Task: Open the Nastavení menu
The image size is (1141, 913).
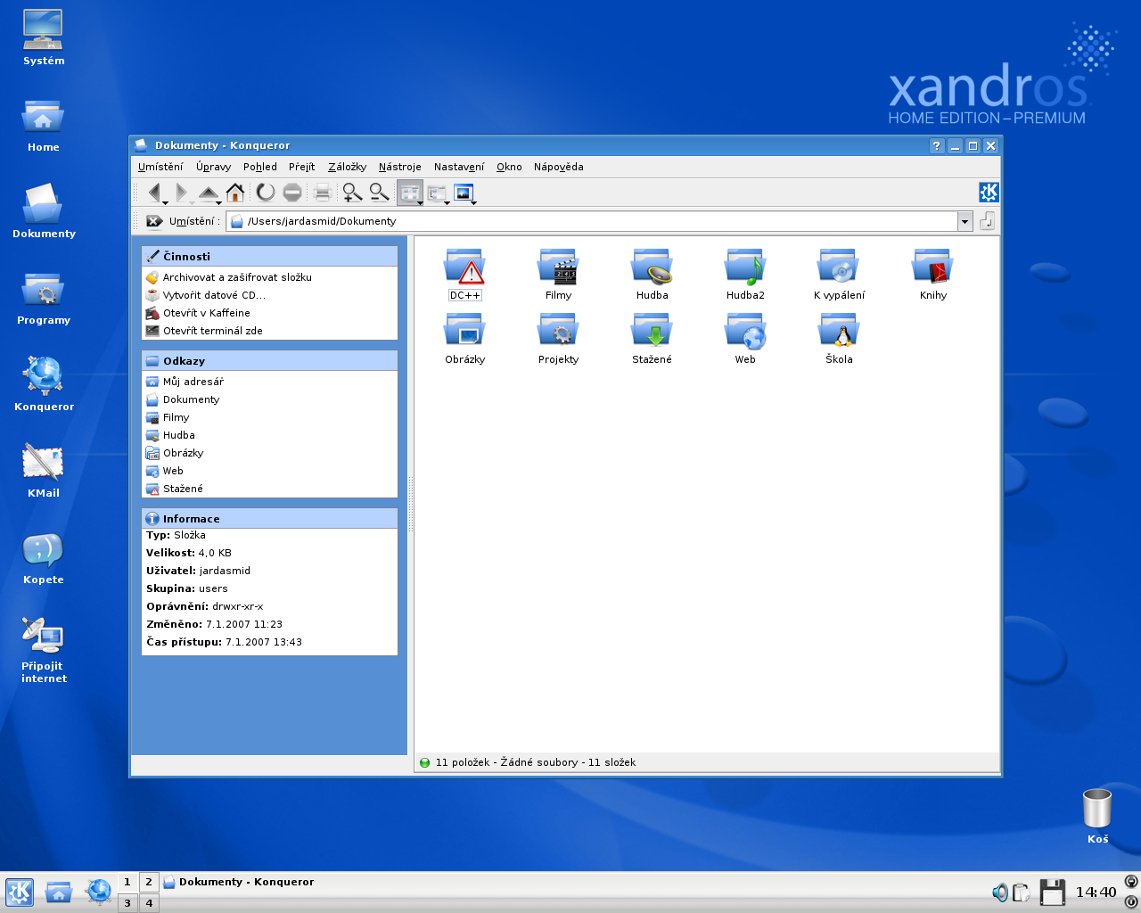Action: tap(459, 167)
